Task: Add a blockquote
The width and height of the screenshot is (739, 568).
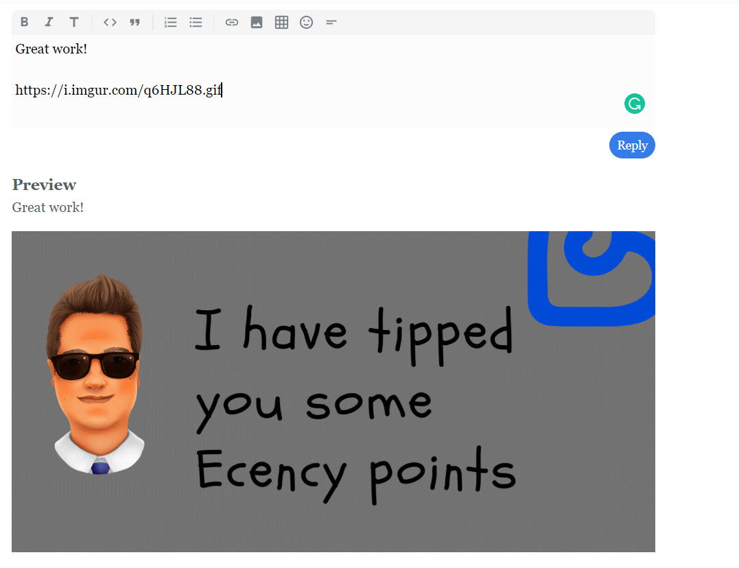Action: point(134,22)
